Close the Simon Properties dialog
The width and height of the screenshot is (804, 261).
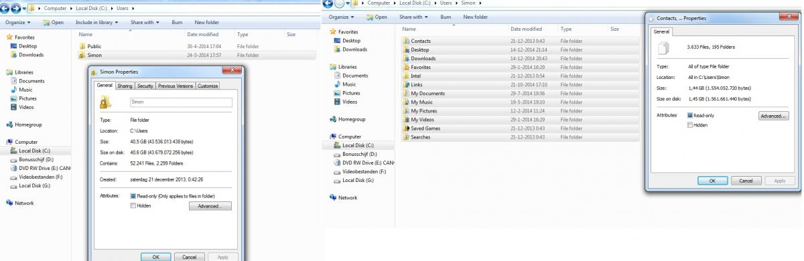click(x=232, y=70)
